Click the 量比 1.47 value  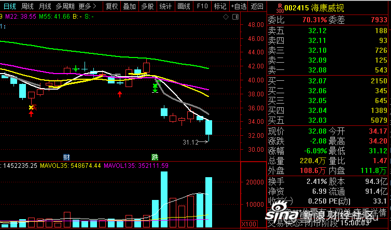[380, 161]
